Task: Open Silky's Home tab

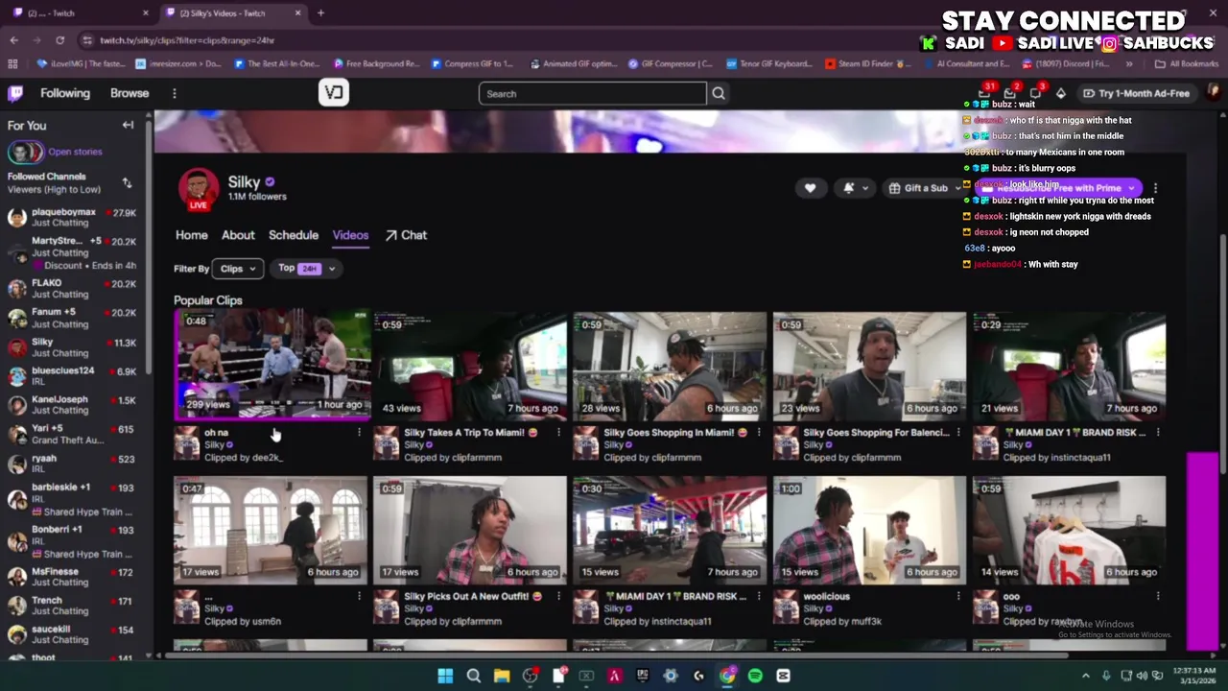Action: [191, 235]
